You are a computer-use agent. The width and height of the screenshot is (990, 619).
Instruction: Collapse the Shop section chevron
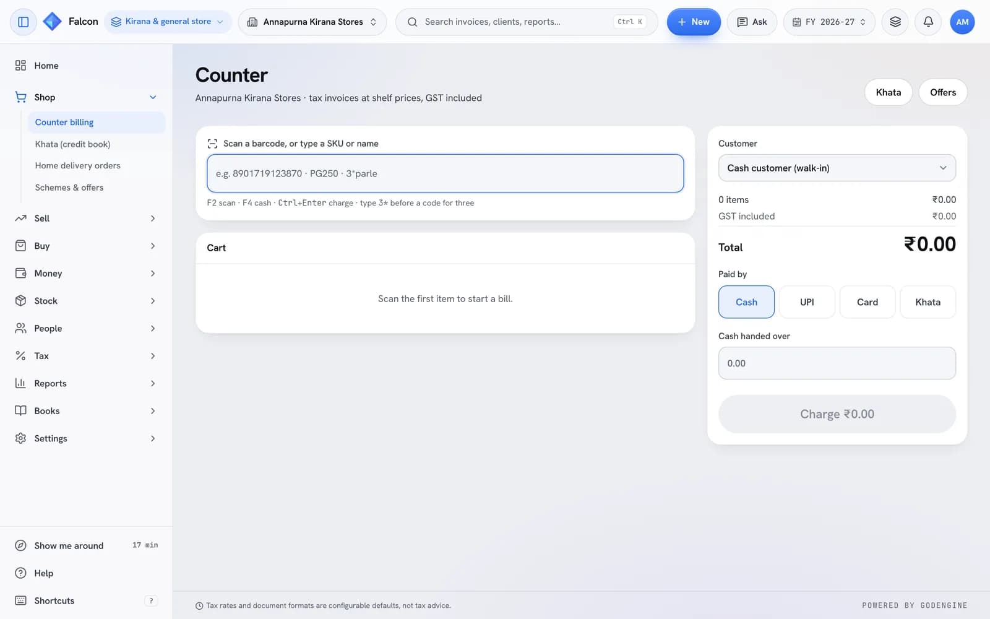click(x=153, y=97)
